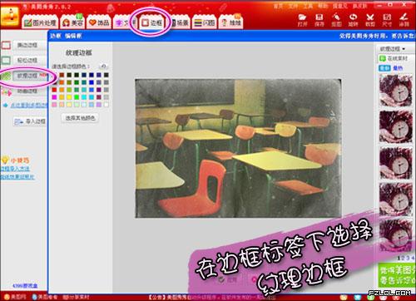Click the reset color arrow icon
The width and height of the screenshot is (416, 301).
click(103, 67)
